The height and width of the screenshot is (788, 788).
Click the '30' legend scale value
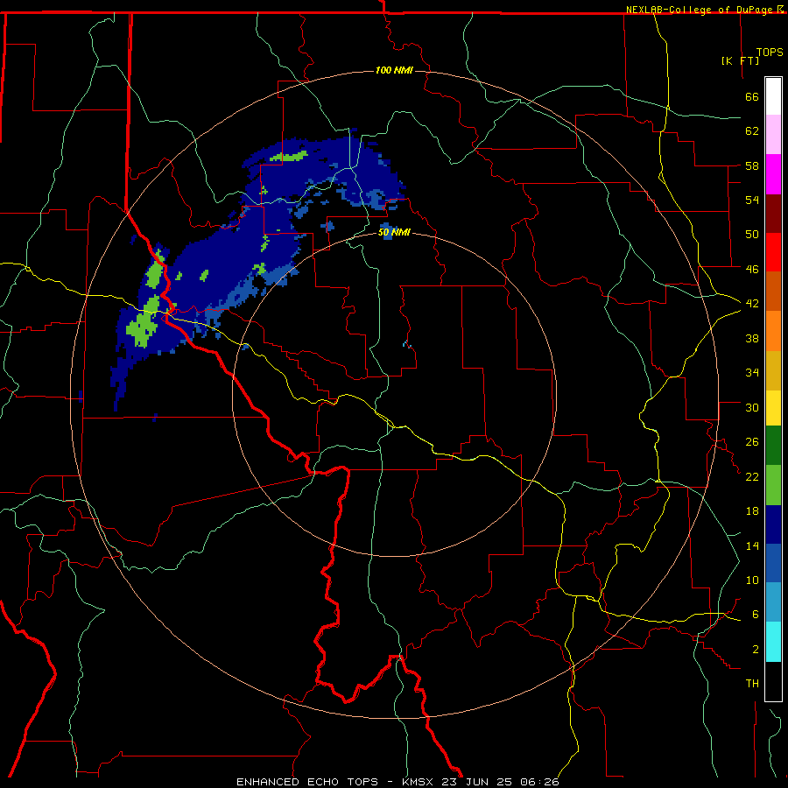[752, 407]
